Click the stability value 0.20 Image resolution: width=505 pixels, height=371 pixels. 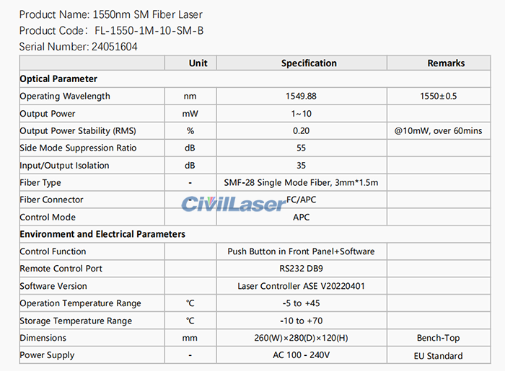[301, 131]
